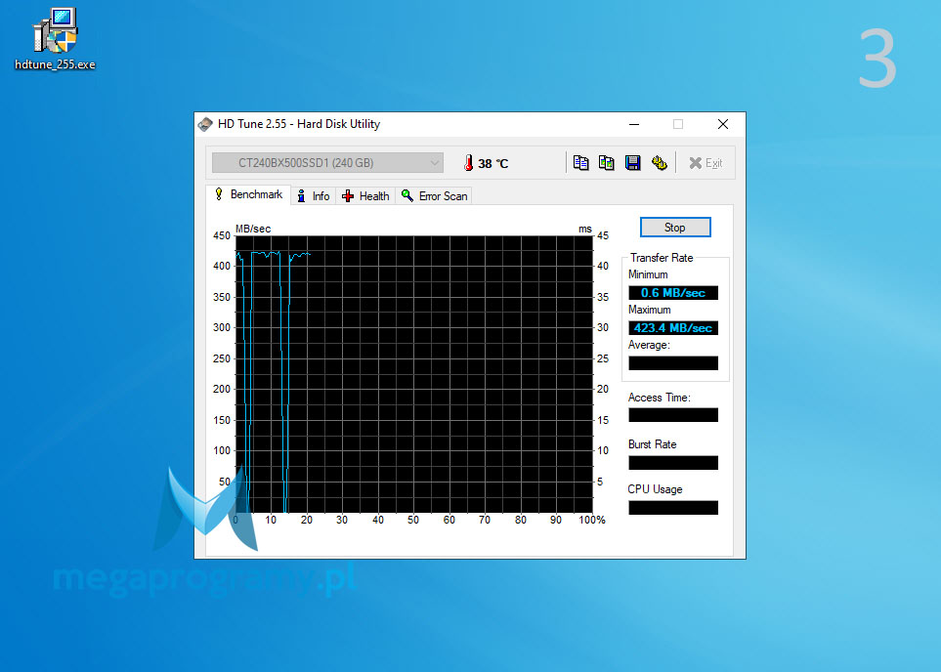Click the copy info to clipboard icon

[x=580, y=162]
